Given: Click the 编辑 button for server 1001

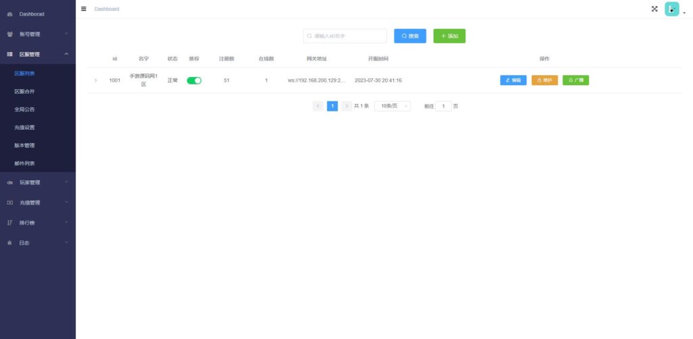Looking at the screenshot, I should click(513, 80).
